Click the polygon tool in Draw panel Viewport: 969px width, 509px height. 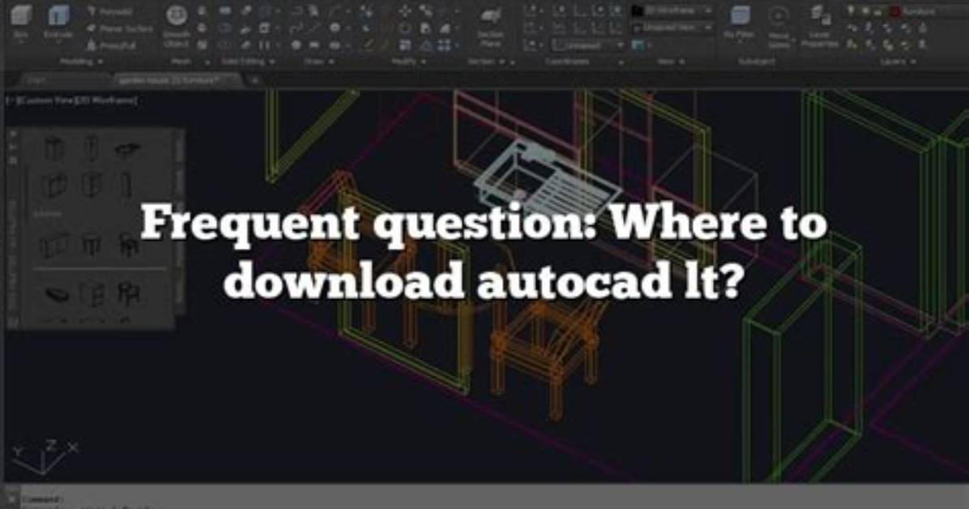click(x=297, y=45)
